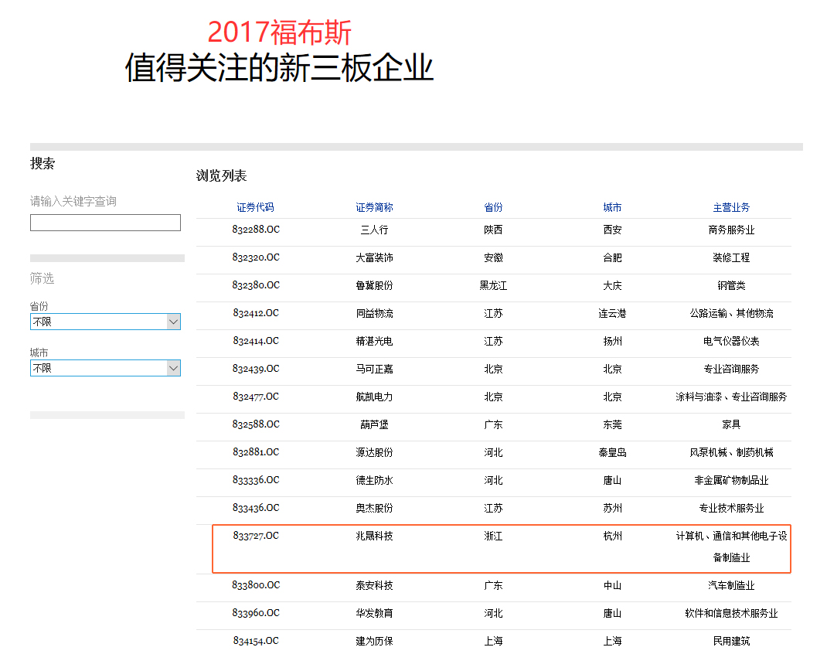Screen dimensions: 827x654
Task: Click security code 832288.OC
Action: pyautogui.click(x=255, y=230)
